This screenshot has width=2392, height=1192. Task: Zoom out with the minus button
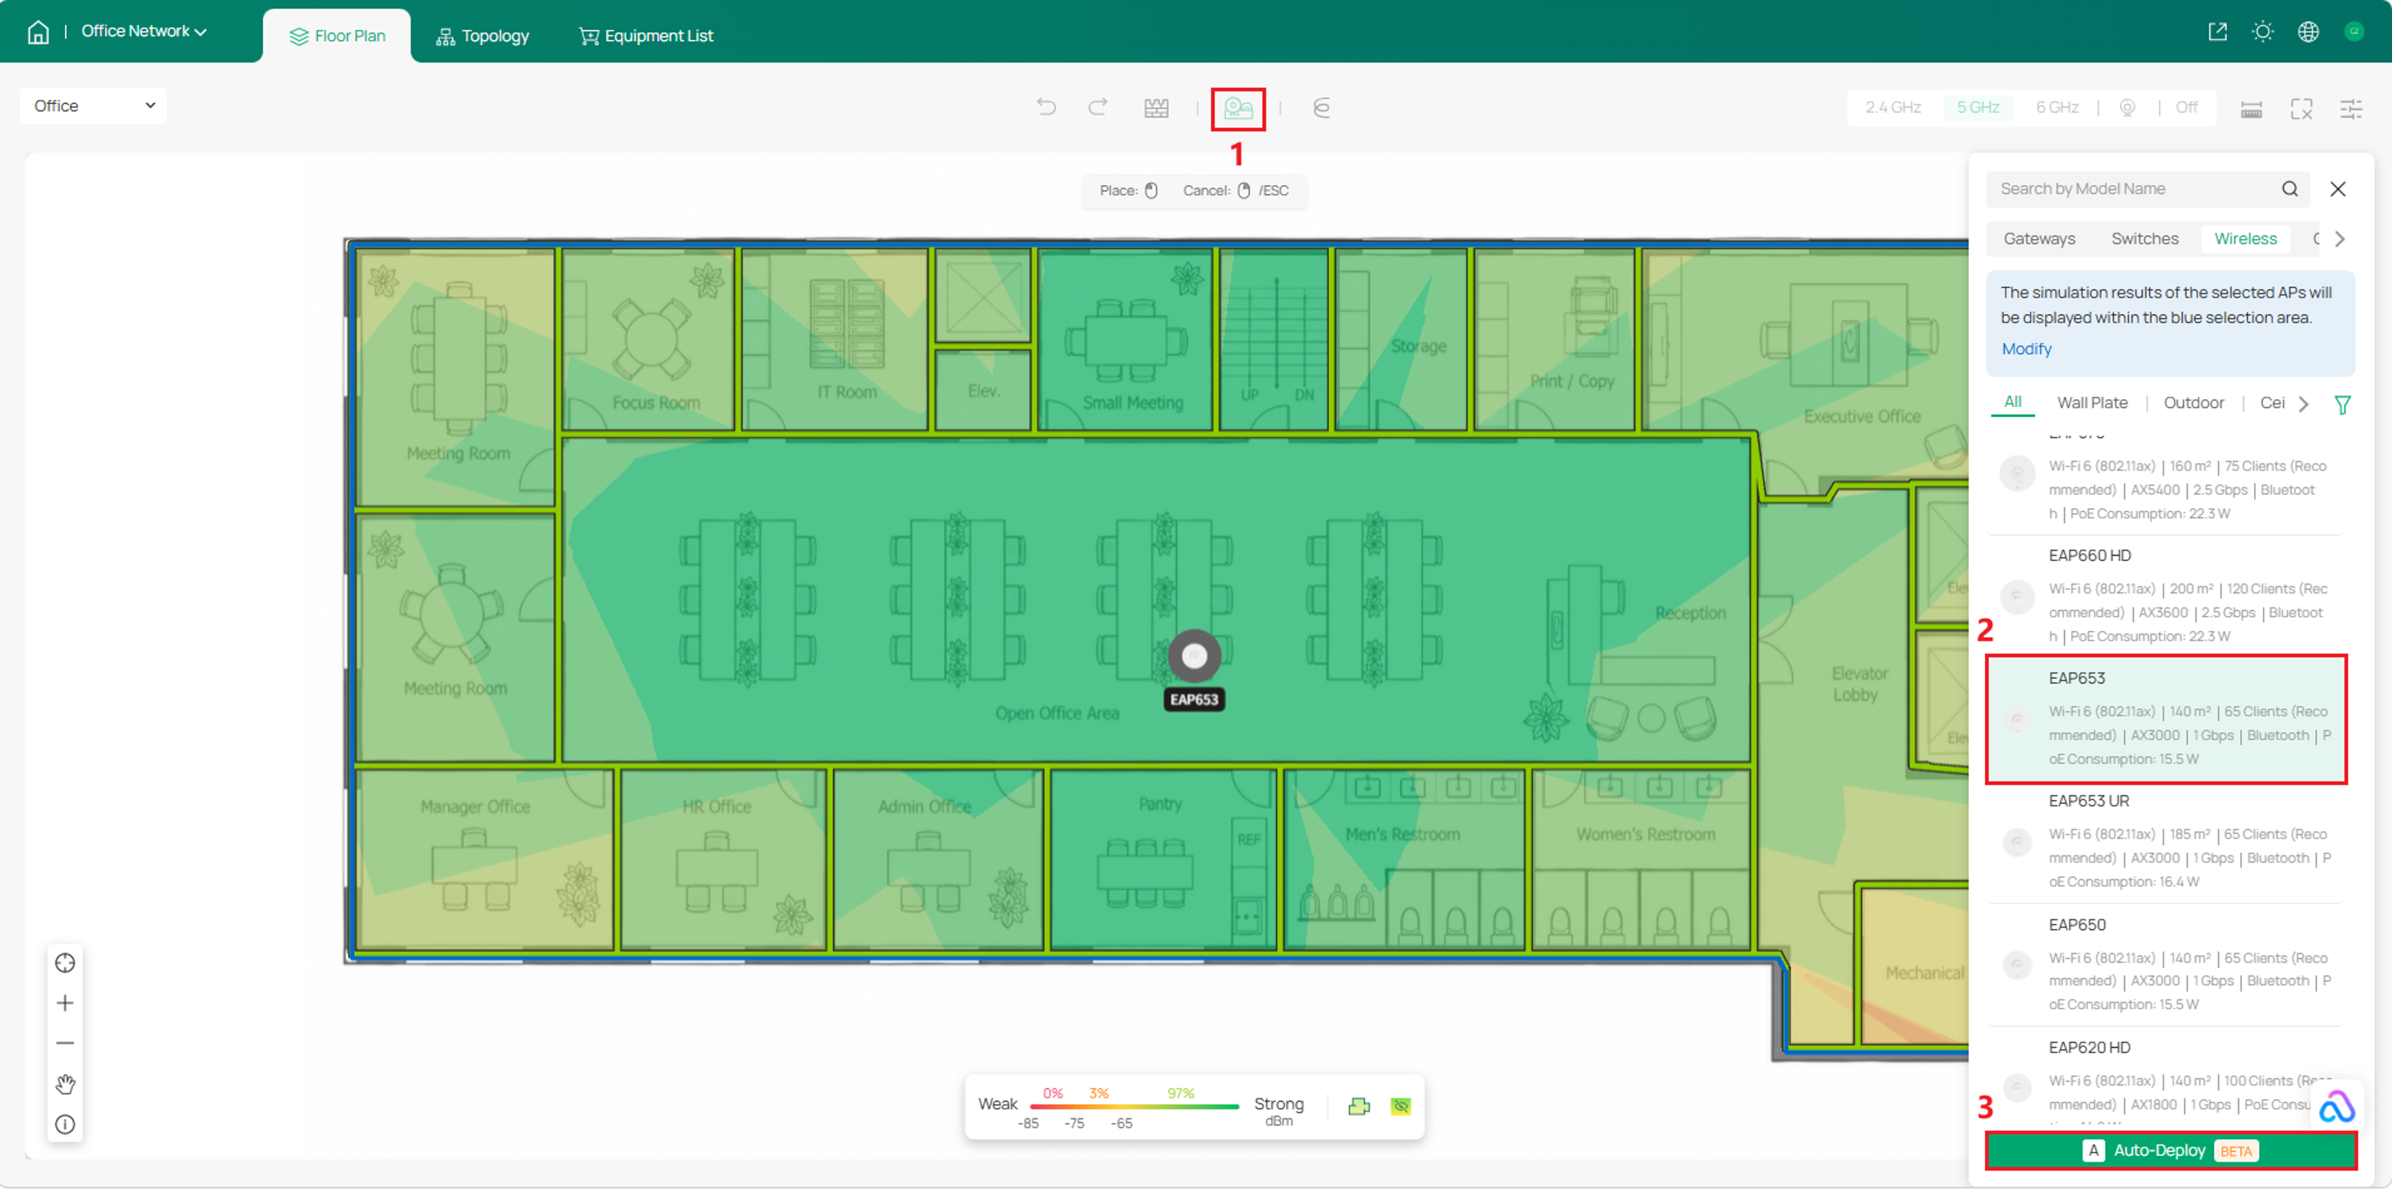pos(65,1045)
